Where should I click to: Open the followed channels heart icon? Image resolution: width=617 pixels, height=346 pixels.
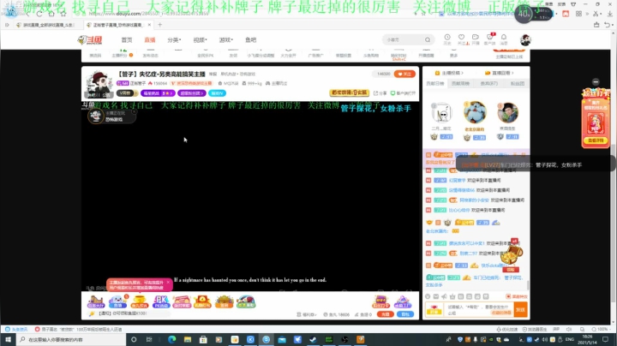click(x=461, y=39)
